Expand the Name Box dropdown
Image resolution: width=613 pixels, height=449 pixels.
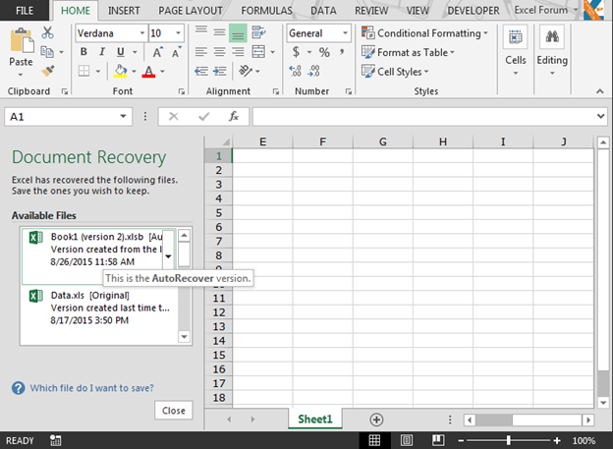tap(123, 116)
